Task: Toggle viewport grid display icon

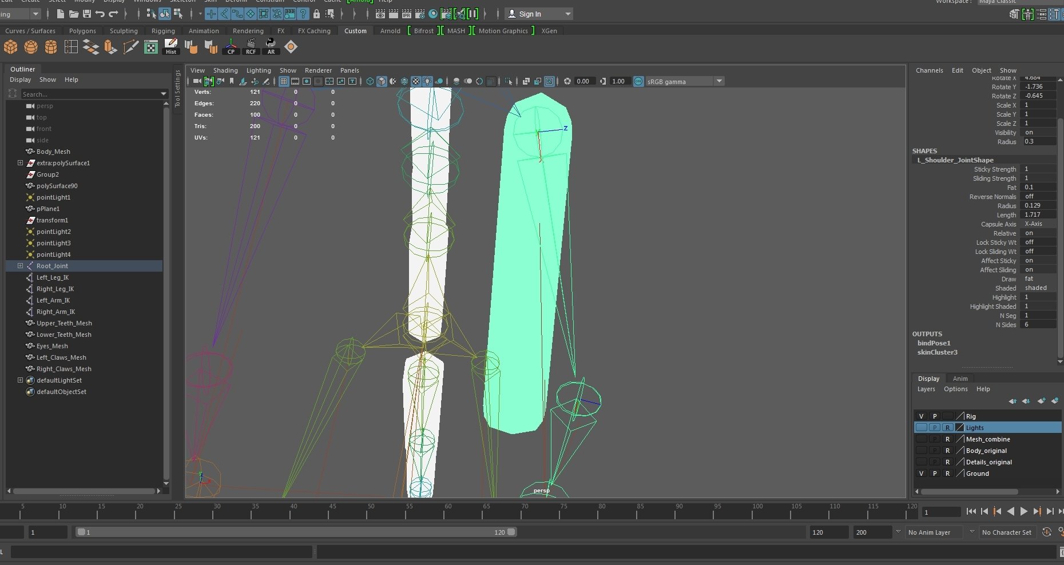Action: (284, 81)
